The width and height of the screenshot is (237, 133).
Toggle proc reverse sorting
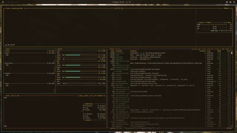tap(210, 49)
